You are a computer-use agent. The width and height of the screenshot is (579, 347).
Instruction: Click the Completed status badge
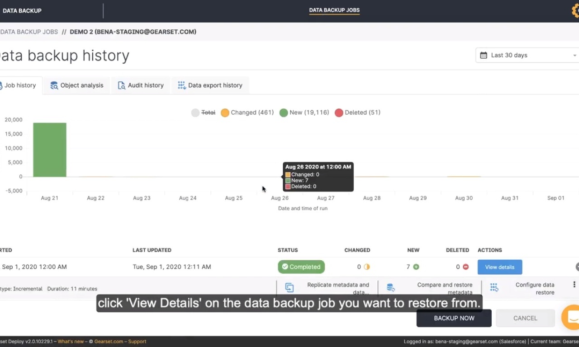tap(301, 267)
